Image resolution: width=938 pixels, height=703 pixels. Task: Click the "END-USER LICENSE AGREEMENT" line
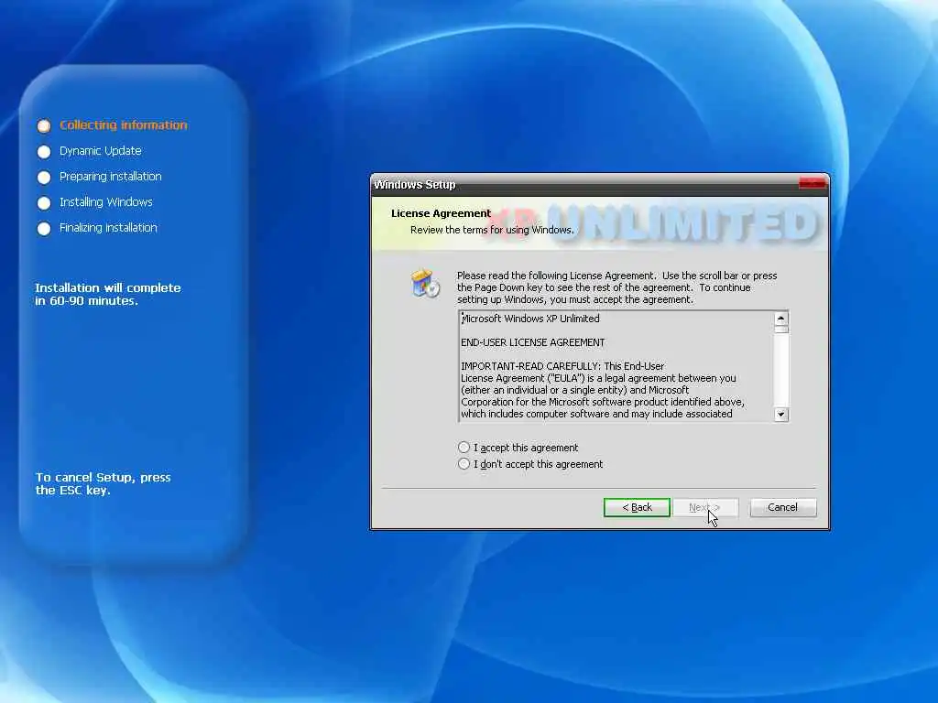pyautogui.click(x=532, y=342)
